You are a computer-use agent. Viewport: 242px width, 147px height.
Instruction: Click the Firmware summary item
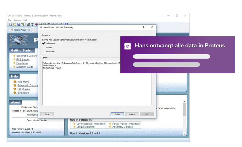click(x=50, y=52)
